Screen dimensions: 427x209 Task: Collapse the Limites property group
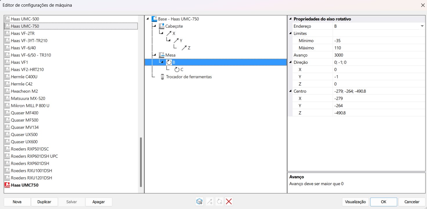tap(290, 33)
